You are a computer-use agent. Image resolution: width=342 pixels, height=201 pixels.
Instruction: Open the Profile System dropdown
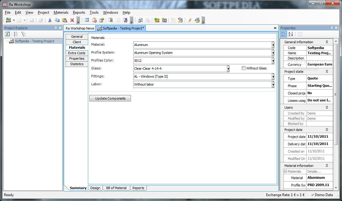(x=273, y=53)
